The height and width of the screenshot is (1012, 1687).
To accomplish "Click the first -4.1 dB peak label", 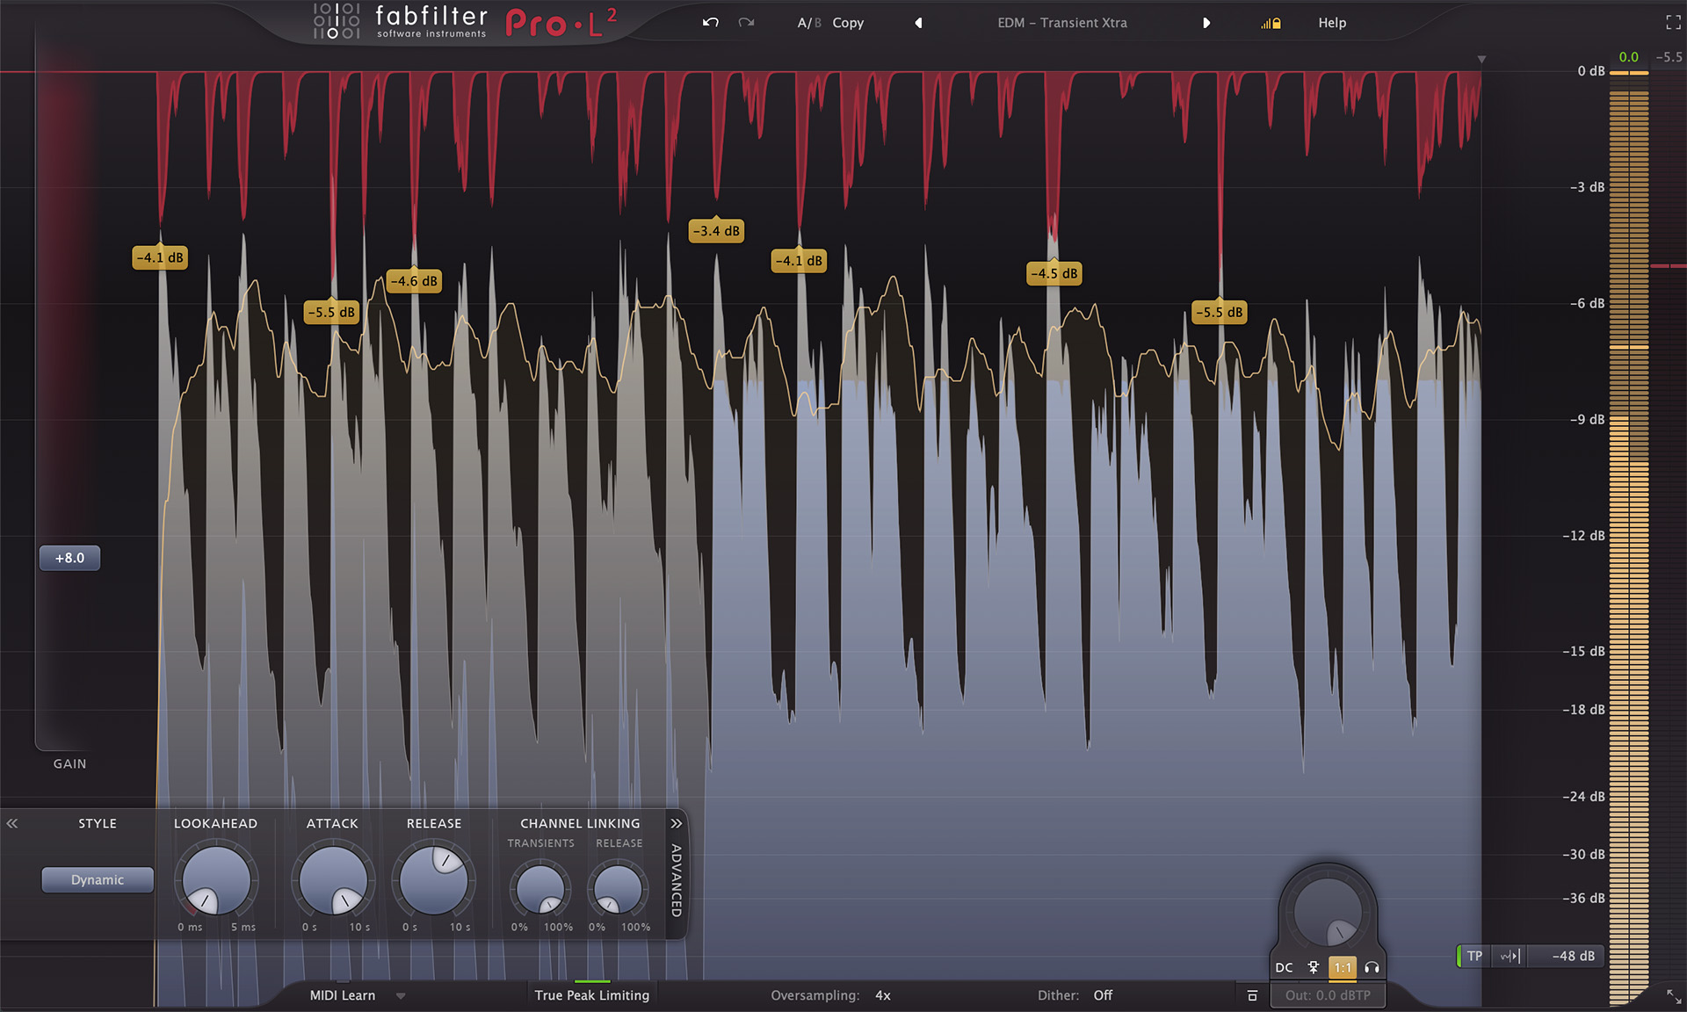I will (x=160, y=257).
